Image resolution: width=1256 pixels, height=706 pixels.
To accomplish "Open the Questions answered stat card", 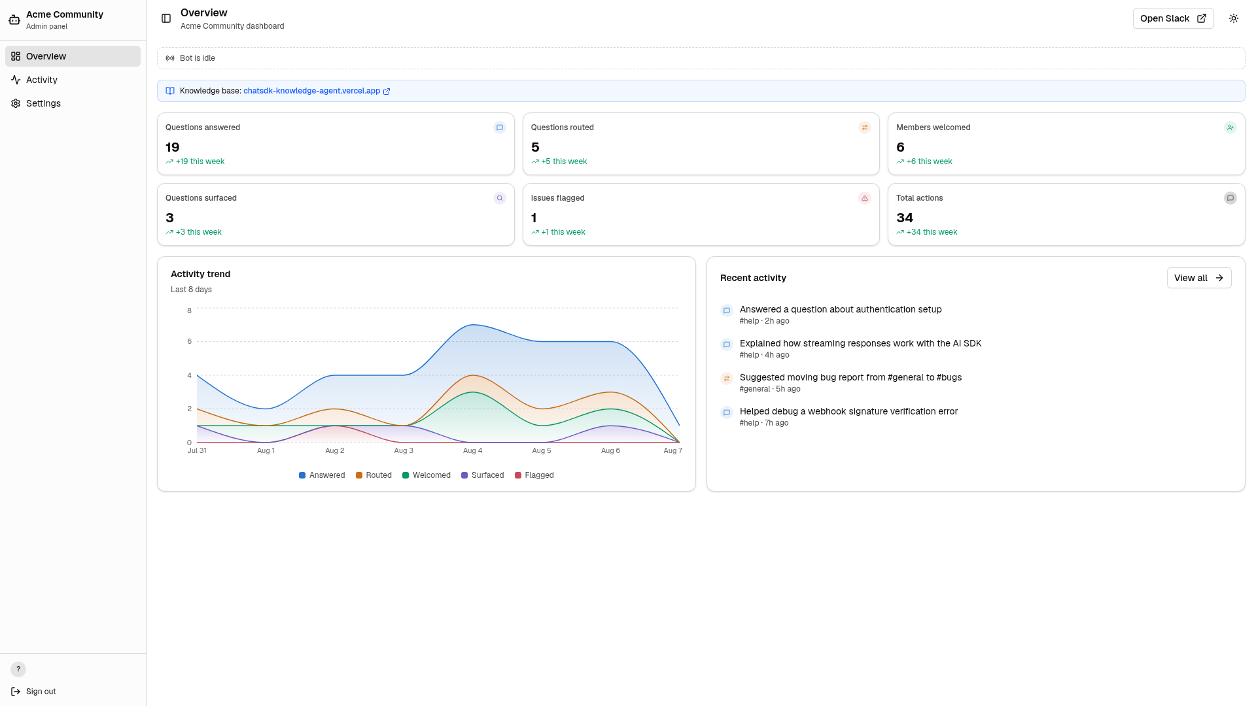I will coord(336,144).
